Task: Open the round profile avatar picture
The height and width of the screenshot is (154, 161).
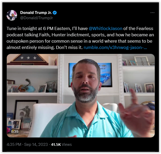Action: (x=12, y=15)
